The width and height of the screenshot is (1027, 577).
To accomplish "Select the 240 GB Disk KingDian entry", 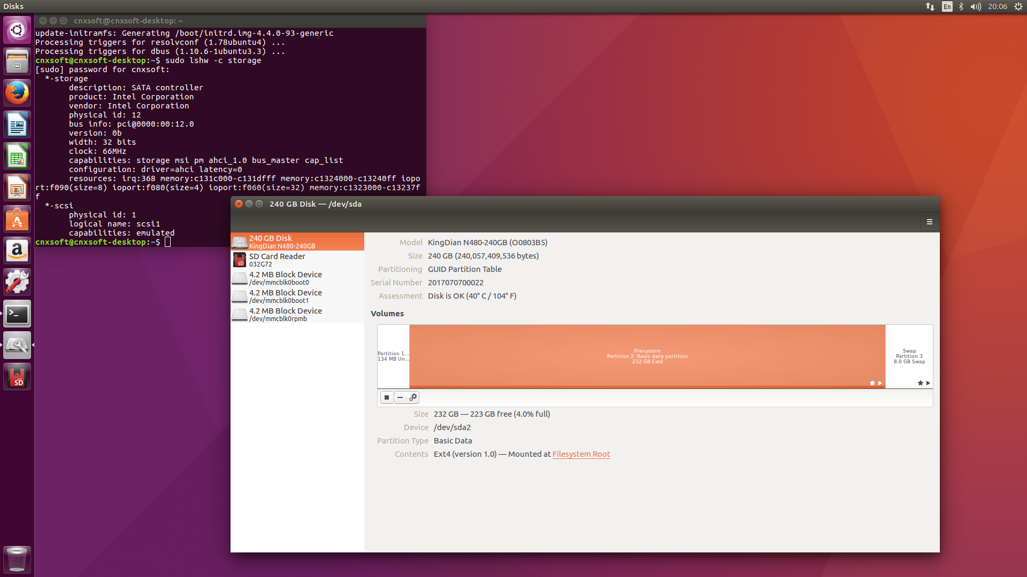I will tap(297, 241).
